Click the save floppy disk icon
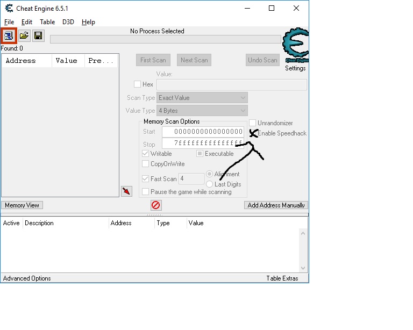Image resolution: width=413 pixels, height=330 pixels. [x=38, y=35]
